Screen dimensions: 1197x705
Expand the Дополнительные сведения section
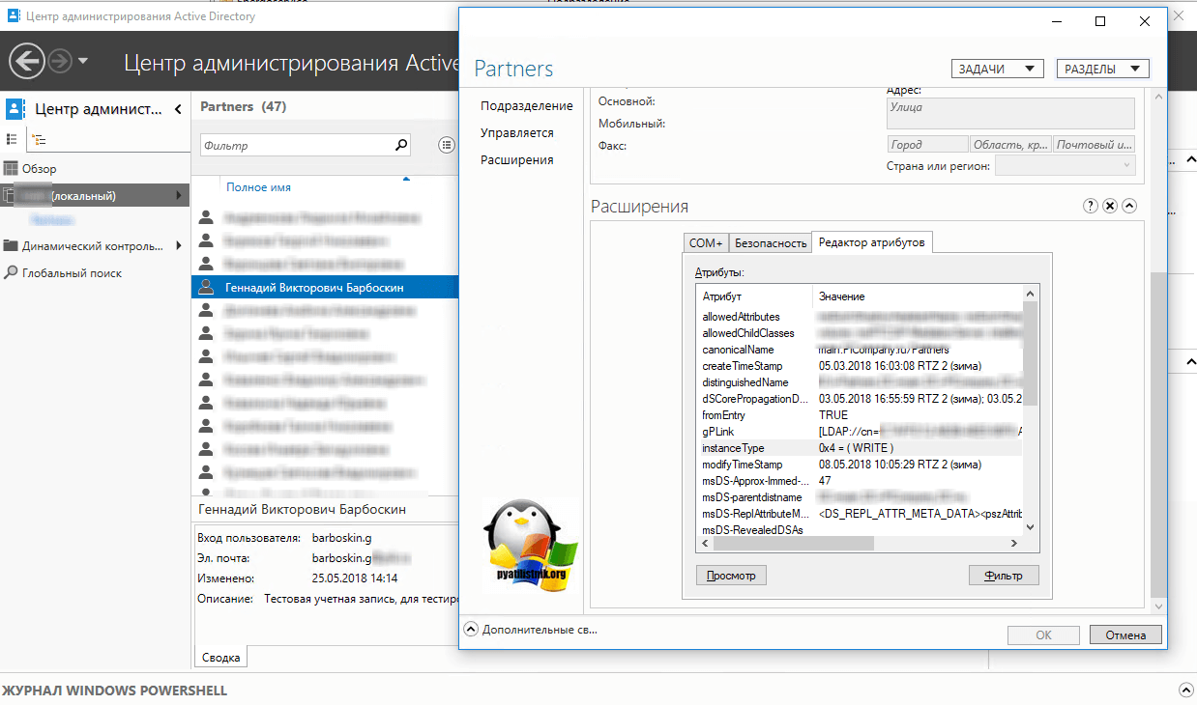tap(471, 629)
